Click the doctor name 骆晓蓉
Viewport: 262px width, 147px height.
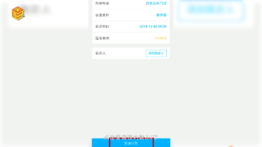[161, 15]
